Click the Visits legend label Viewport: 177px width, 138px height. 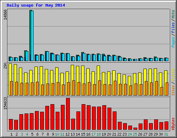point(173,75)
